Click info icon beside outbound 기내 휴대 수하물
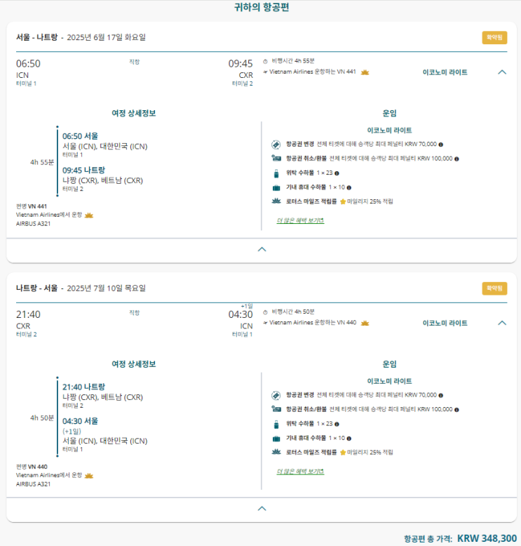Screen dimensions: 521x546 tap(349, 187)
